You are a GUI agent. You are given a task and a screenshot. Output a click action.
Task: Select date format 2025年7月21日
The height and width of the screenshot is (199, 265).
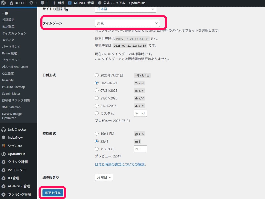click(x=97, y=75)
